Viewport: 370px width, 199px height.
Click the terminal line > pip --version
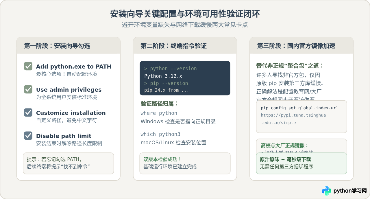coord(166,83)
